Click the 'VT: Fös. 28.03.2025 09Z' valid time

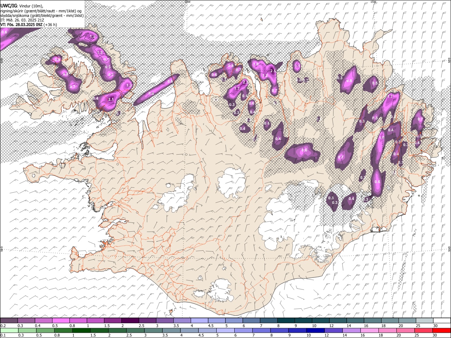(21, 25)
